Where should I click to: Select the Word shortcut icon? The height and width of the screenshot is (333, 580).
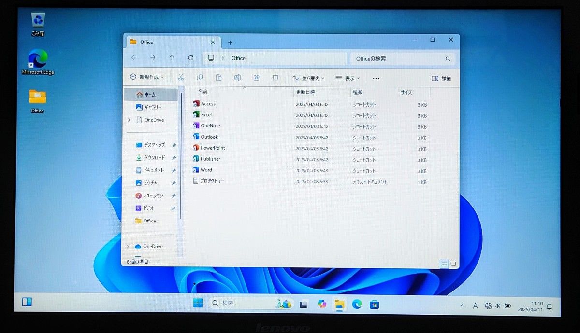coord(196,170)
